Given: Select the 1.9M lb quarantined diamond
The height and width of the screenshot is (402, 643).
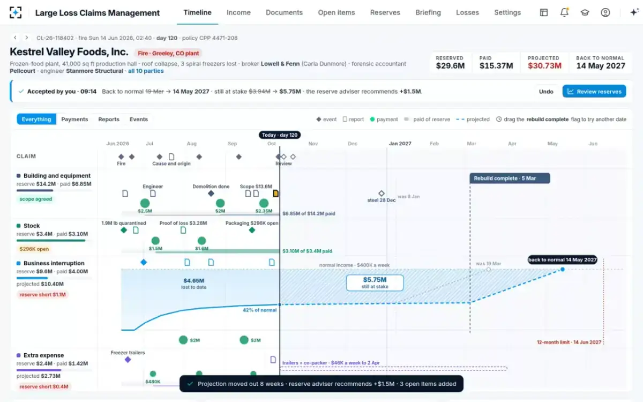Looking at the screenshot, I should (124, 230).
